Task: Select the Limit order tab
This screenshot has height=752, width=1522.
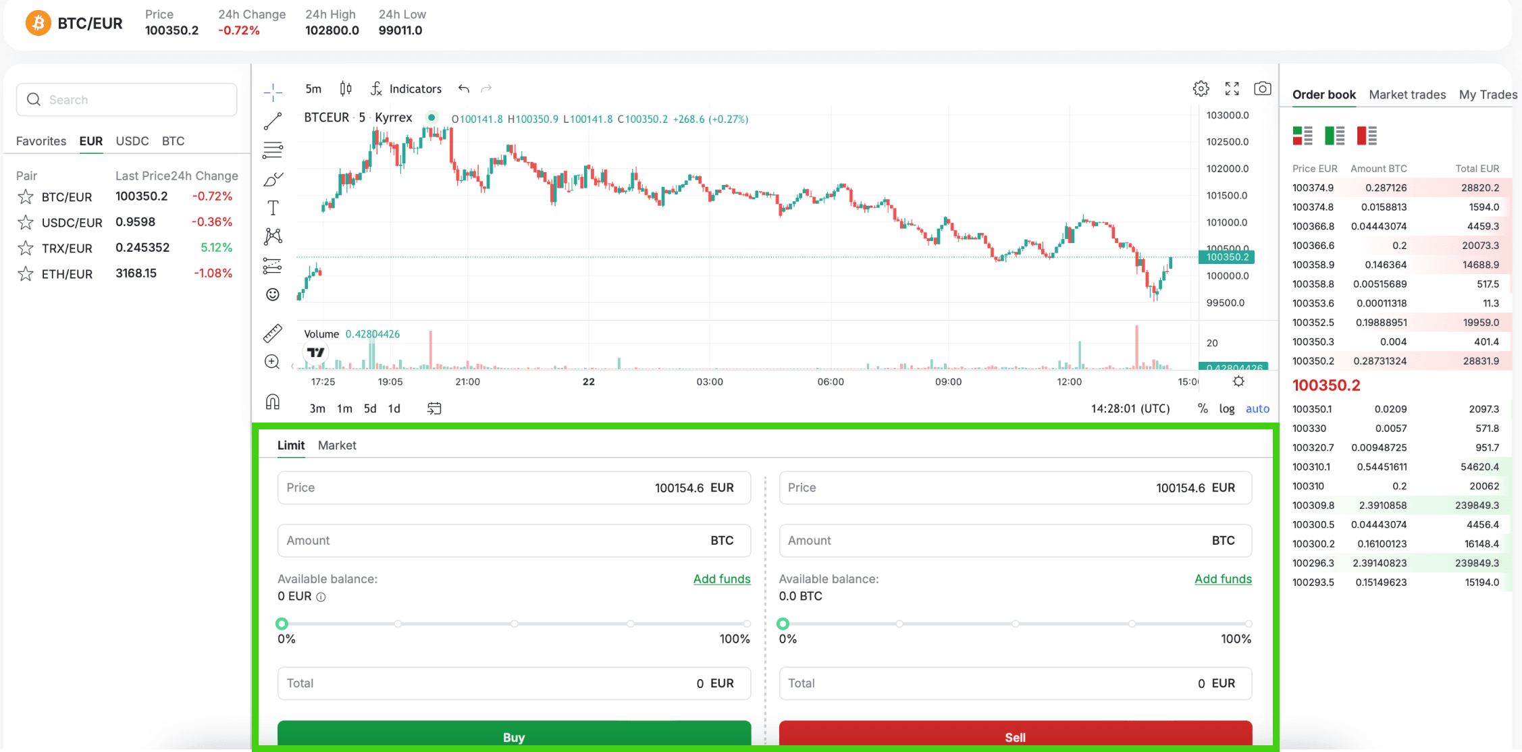Action: click(291, 446)
